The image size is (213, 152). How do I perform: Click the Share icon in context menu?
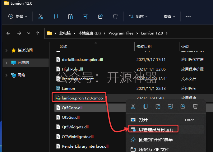click(183, 106)
